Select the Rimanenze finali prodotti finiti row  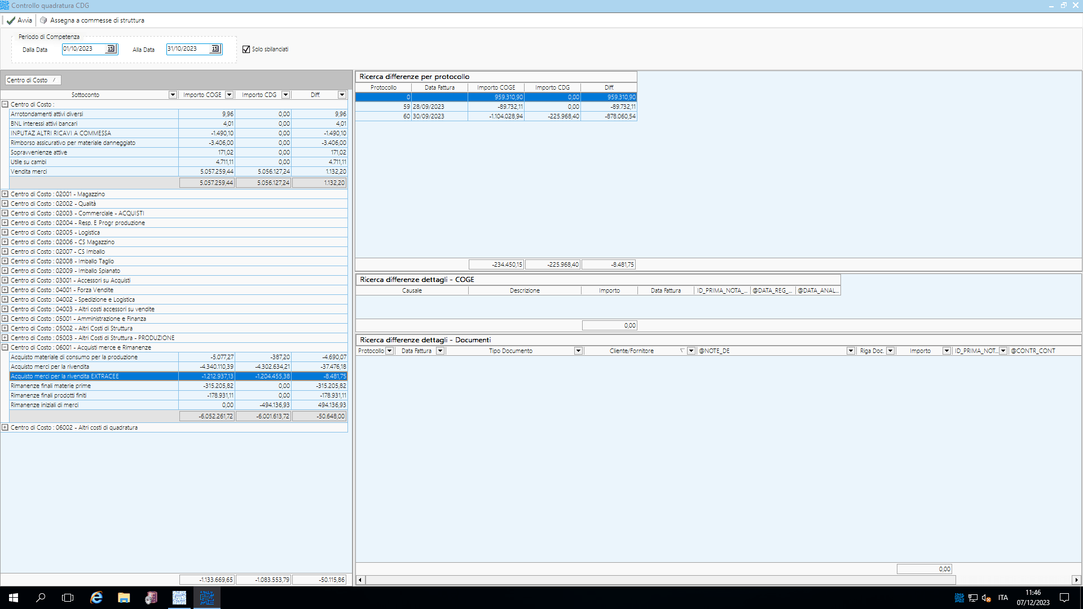178,395
